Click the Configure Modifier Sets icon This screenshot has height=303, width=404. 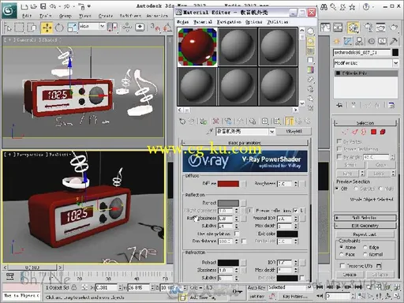391,106
